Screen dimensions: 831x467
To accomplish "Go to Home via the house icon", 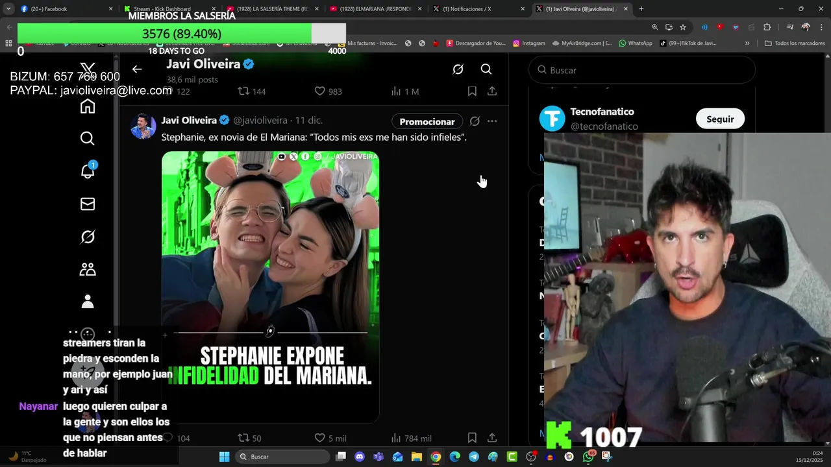I will click(88, 106).
